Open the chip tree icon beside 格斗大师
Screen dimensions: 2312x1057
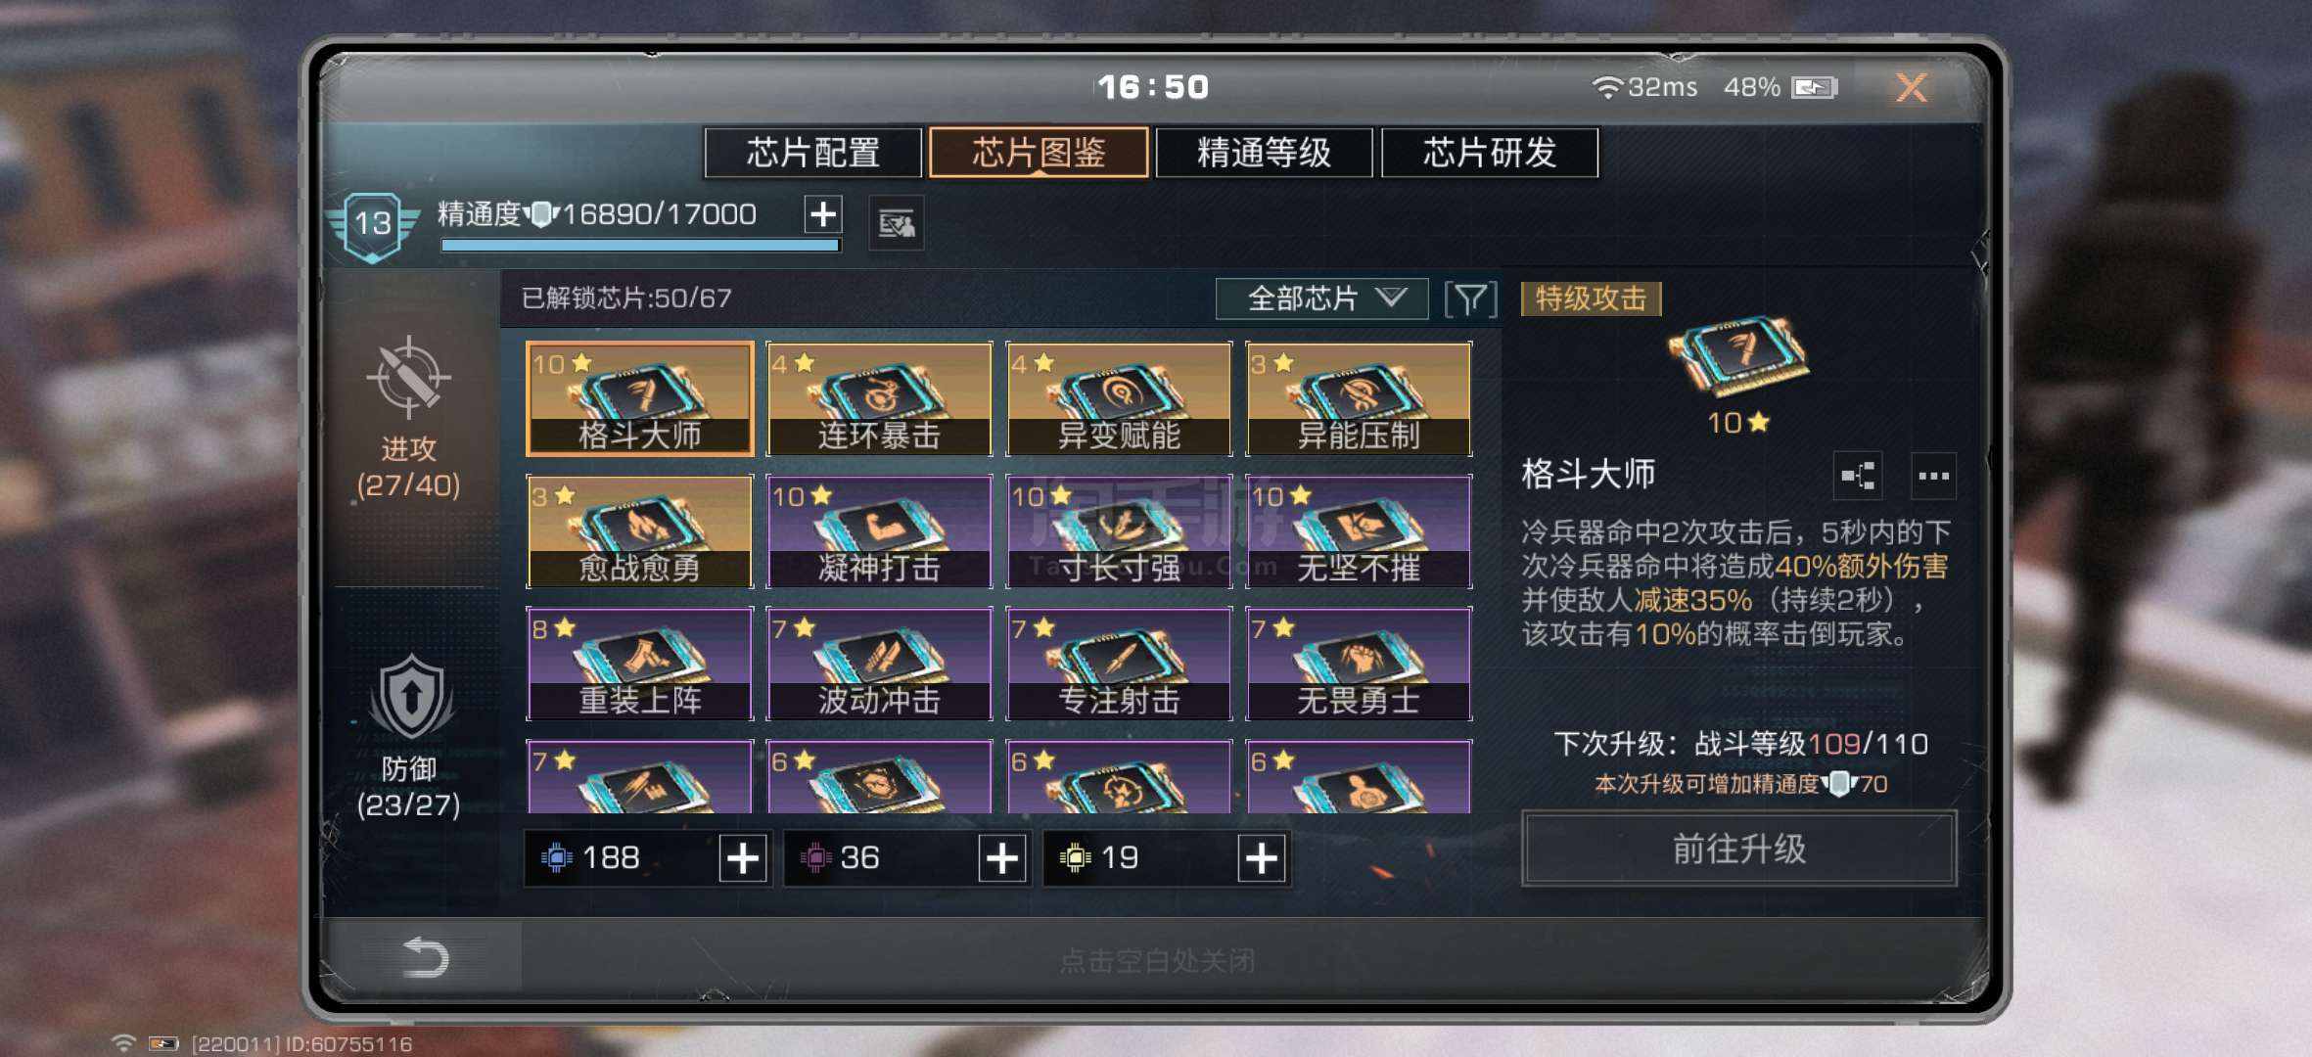tap(1857, 476)
